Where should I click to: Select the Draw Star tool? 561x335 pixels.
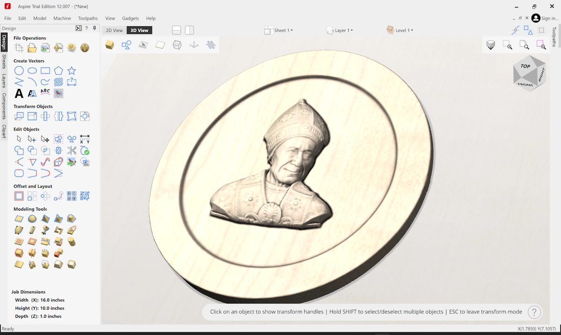[71, 70]
